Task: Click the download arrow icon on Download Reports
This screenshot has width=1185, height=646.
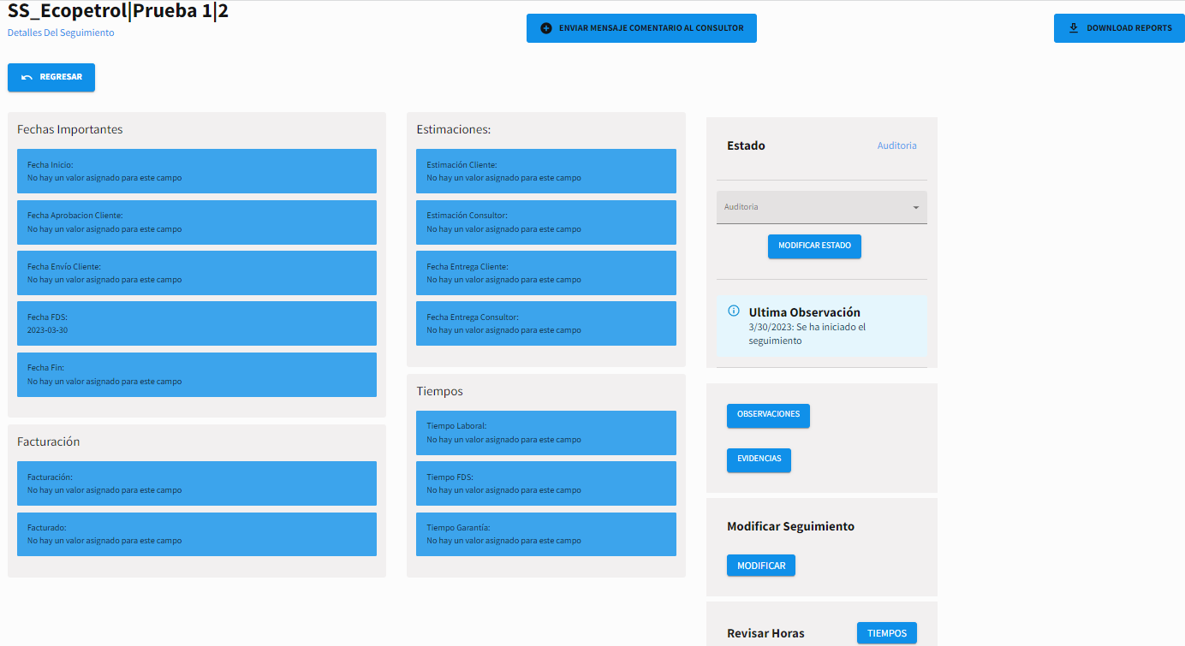Action: [x=1074, y=28]
